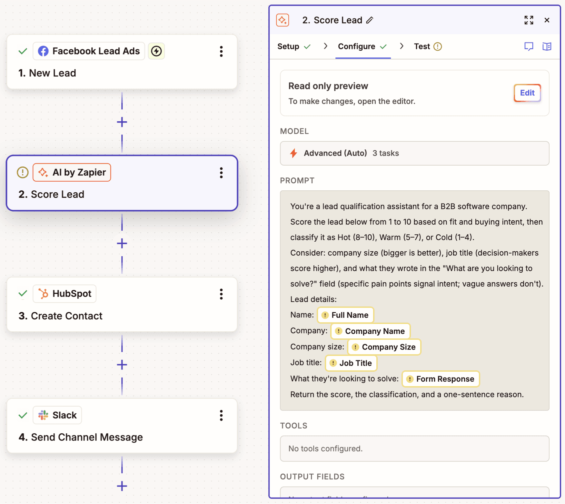Select the AI by Zapier app badge
The image size is (565, 504).
coord(72,172)
